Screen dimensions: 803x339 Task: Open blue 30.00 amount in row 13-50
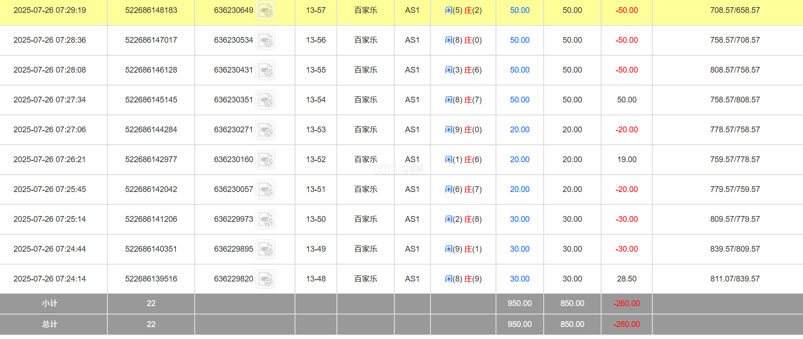[520, 219]
